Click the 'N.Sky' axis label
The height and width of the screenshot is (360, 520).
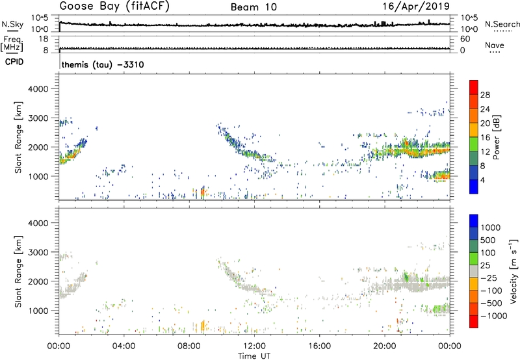tap(12, 24)
